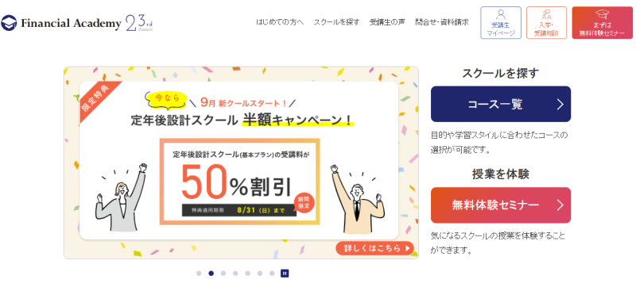The height and width of the screenshot is (287, 636).
Task: Go to 受講生の声 page
Action: coord(387,22)
